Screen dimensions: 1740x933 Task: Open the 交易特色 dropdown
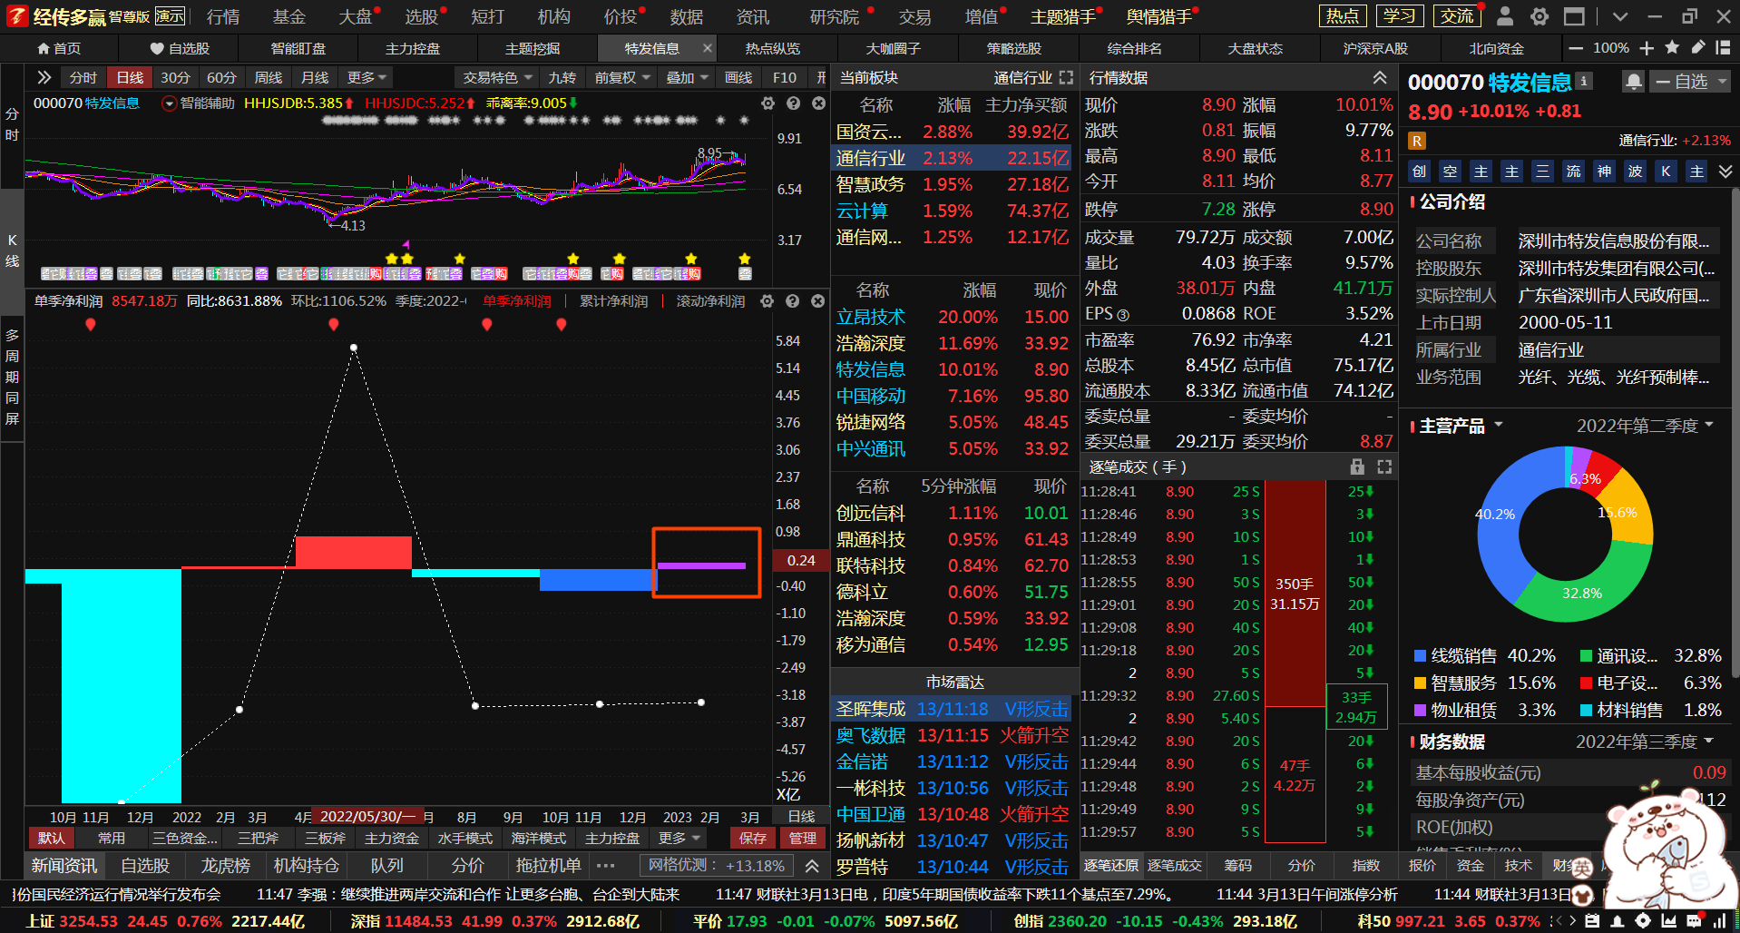point(496,78)
